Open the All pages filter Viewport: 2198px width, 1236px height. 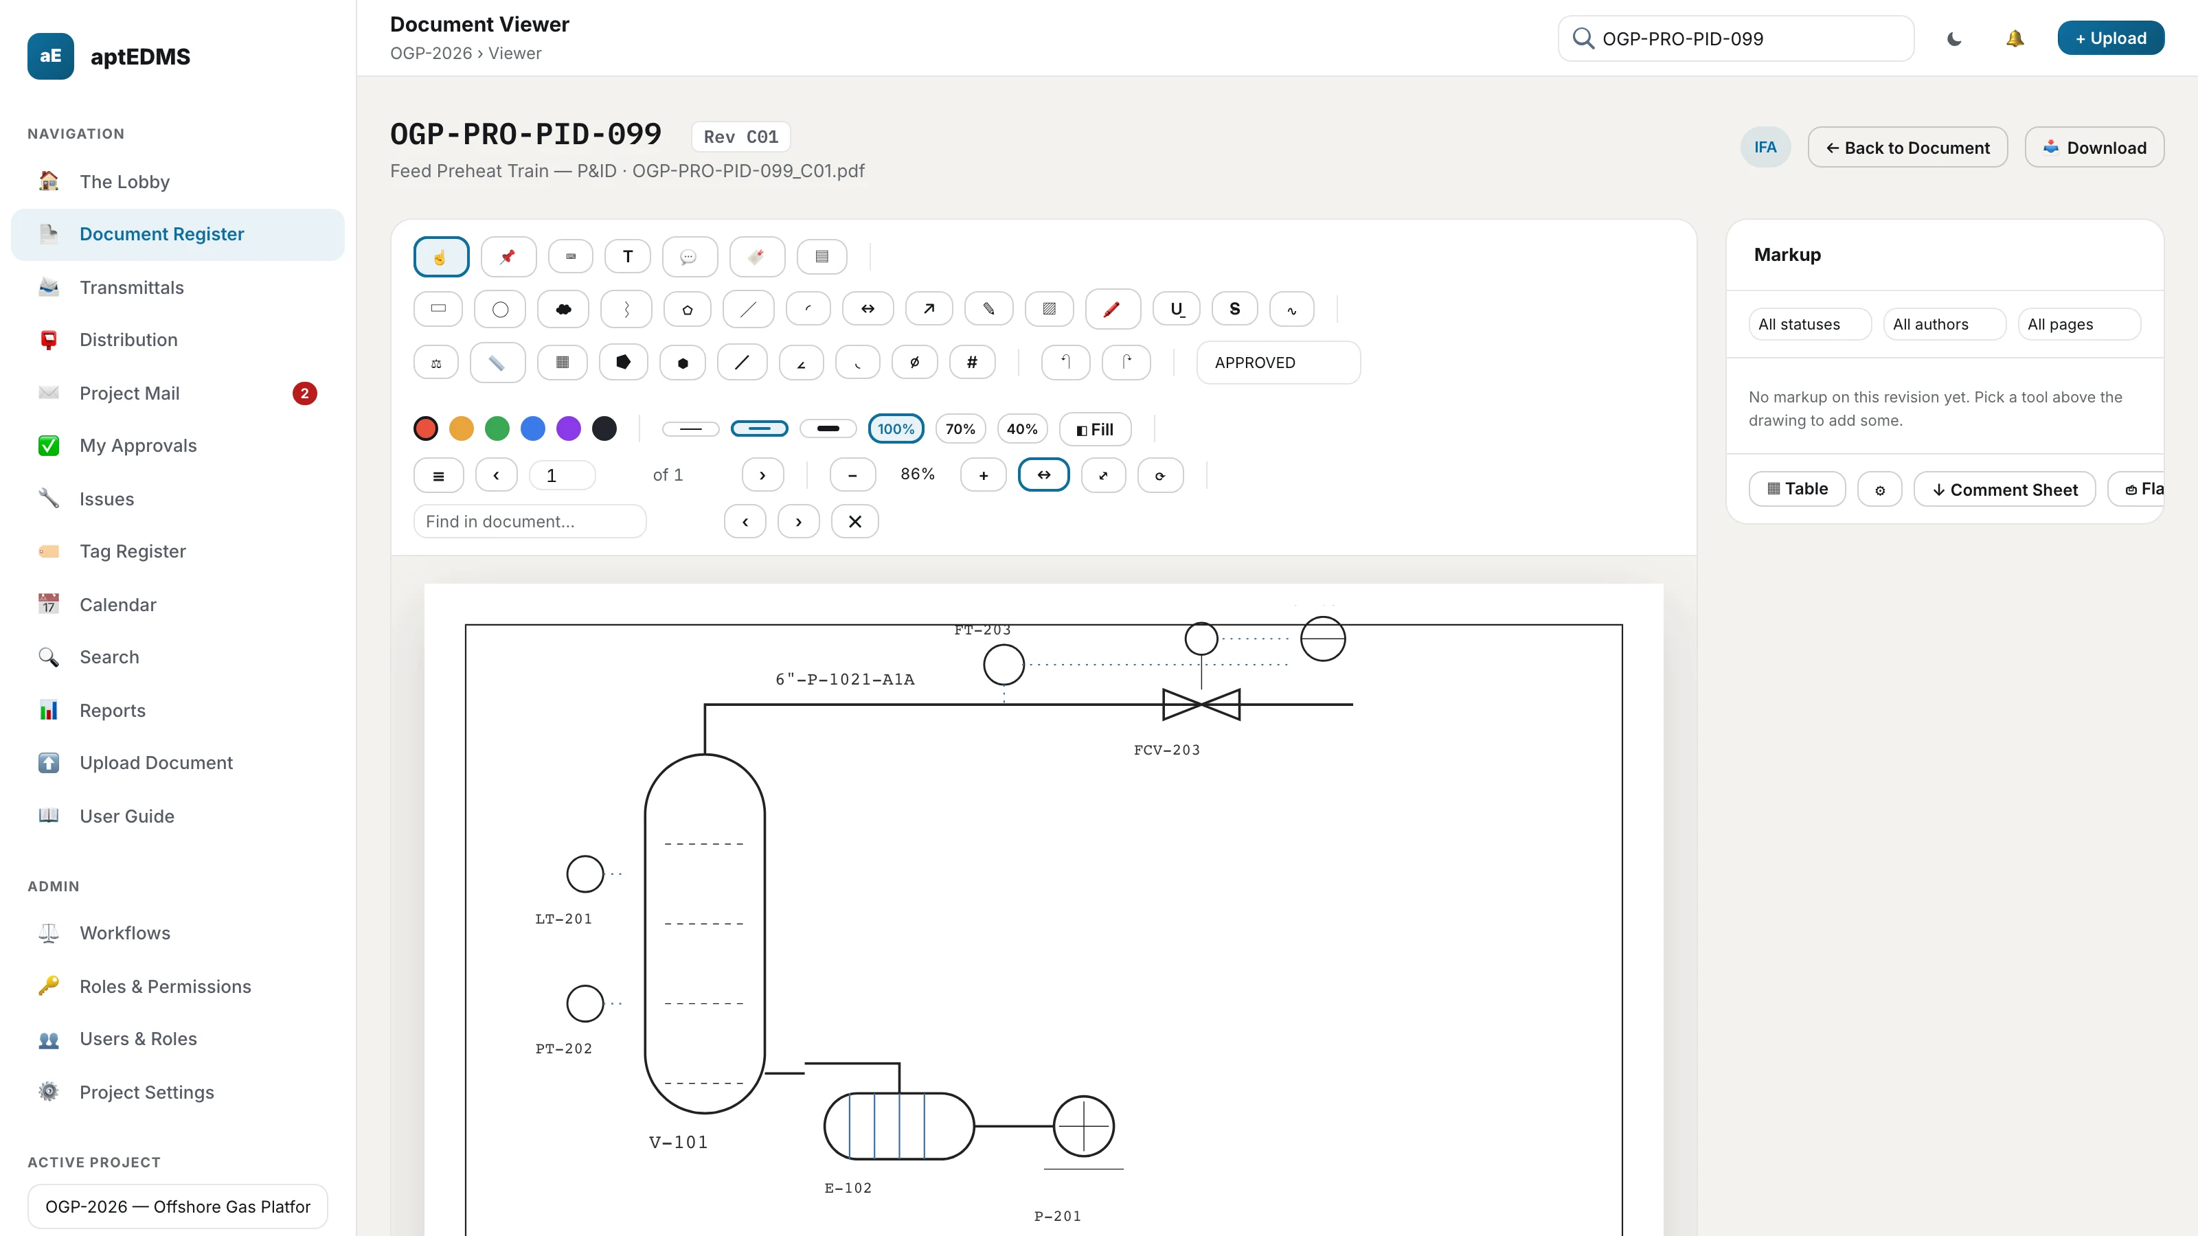pos(2079,324)
